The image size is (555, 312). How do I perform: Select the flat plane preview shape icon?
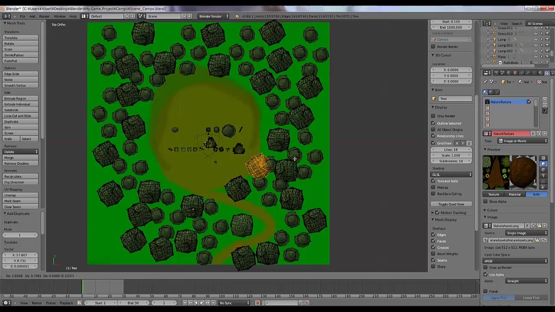(543, 158)
